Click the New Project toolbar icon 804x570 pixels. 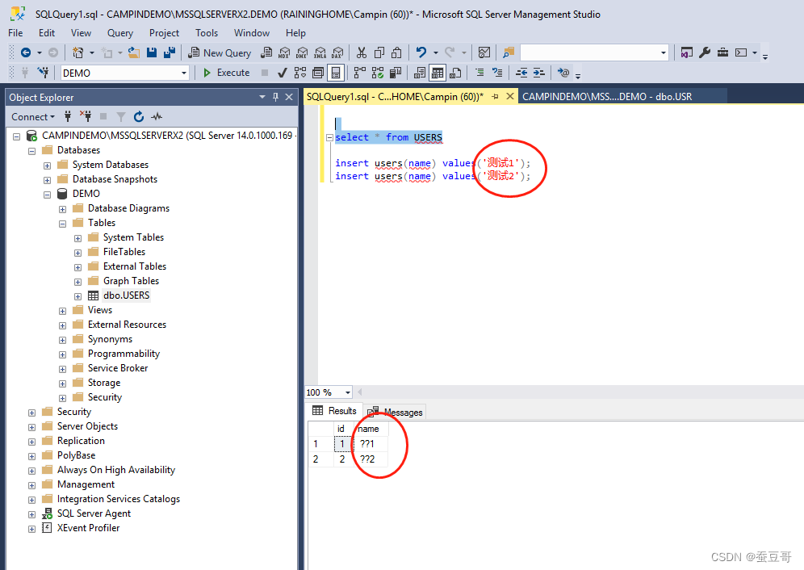pyautogui.click(x=78, y=52)
